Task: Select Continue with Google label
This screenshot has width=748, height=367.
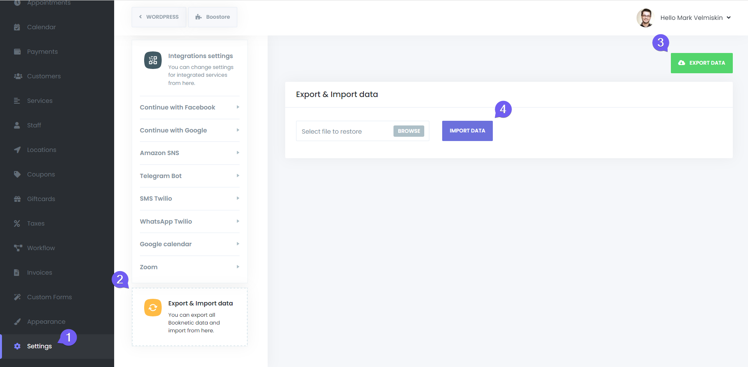Action: (173, 130)
